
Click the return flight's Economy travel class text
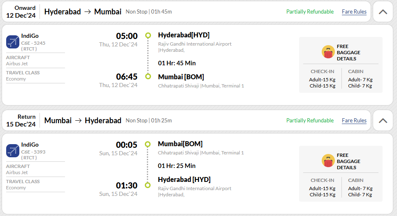pos(16,188)
